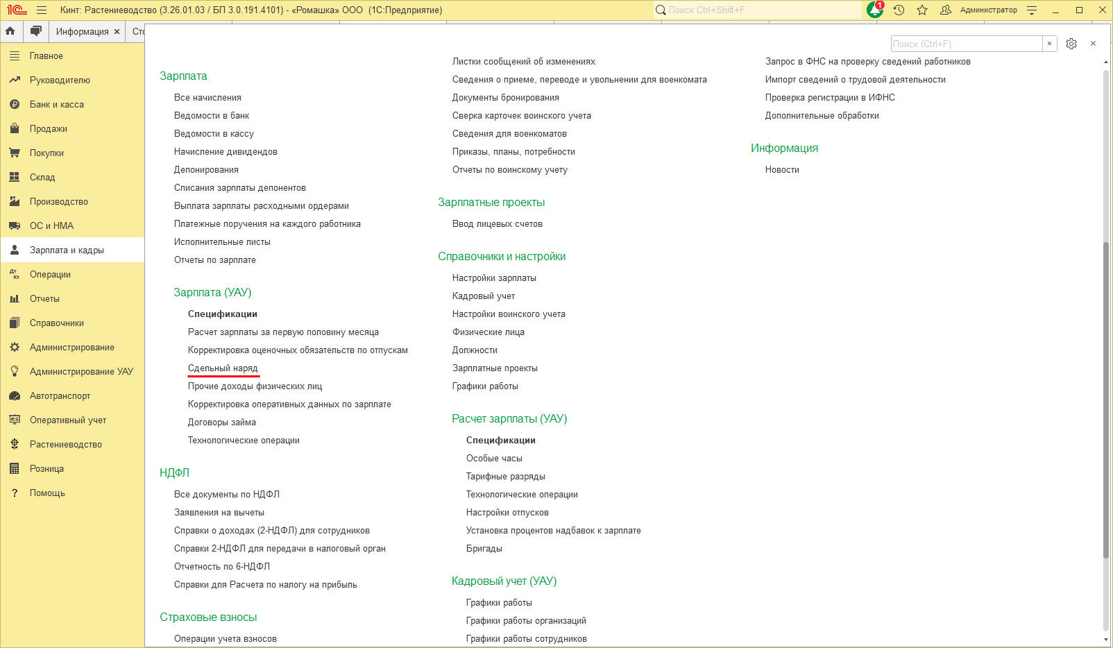
Task: Click the Справочники books icon
Action: (x=15, y=323)
